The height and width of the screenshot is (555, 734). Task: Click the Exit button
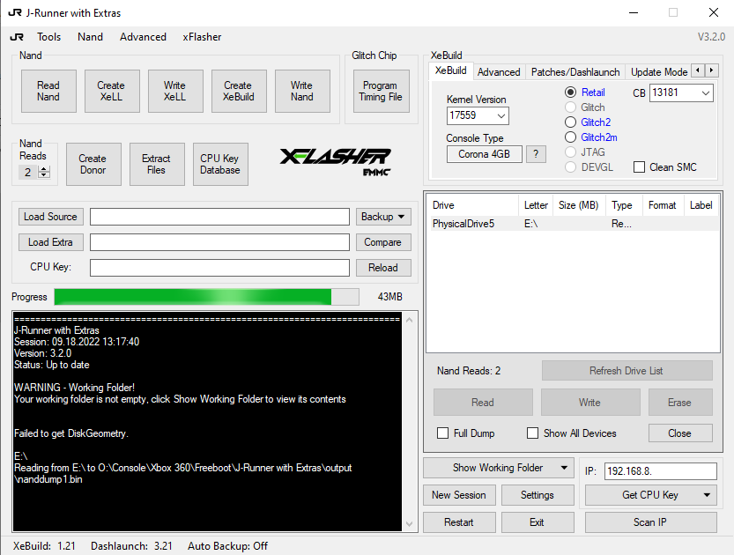click(x=538, y=522)
